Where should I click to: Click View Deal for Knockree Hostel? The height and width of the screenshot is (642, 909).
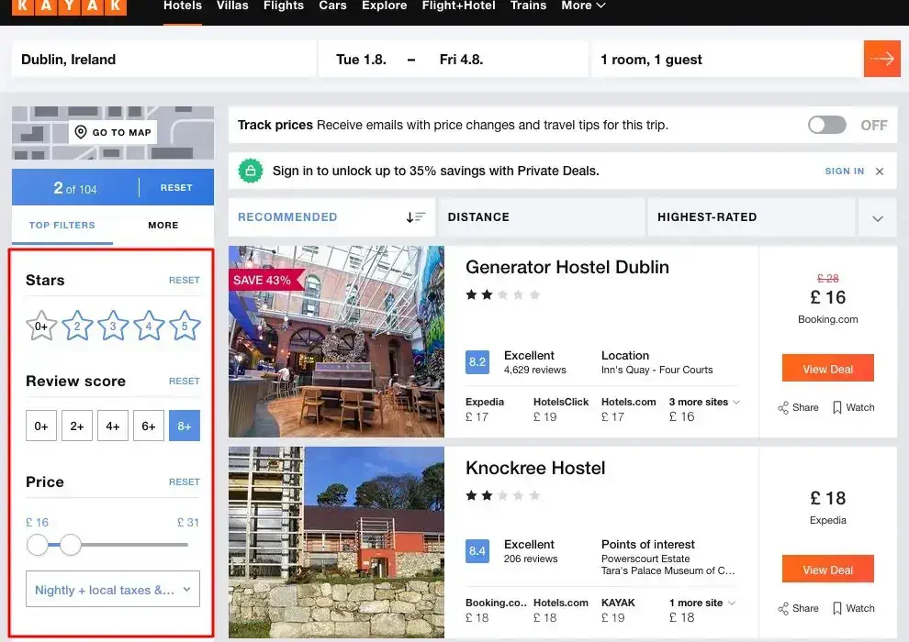(828, 570)
